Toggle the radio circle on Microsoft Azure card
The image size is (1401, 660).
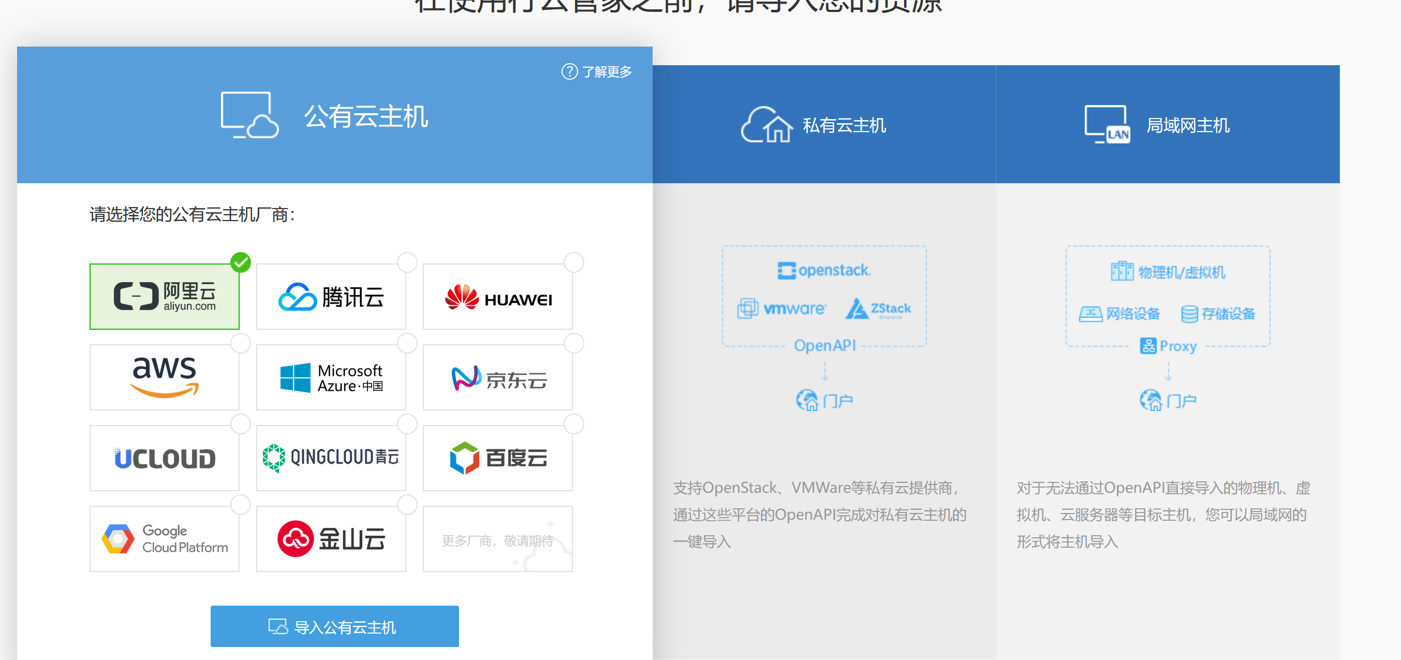(407, 343)
